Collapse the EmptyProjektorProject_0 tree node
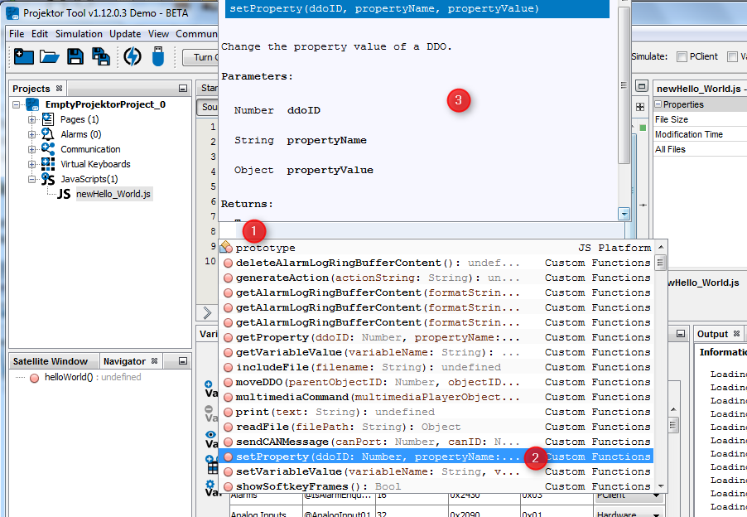Screen dimensions: 747x517 click(x=17, y=104)
